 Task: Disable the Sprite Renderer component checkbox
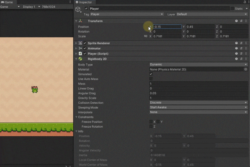(85, 43)
